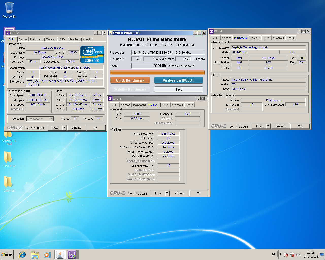Click the MB mem field showing 8175
The height and width of the screenshot is (260, 325).
183,59
